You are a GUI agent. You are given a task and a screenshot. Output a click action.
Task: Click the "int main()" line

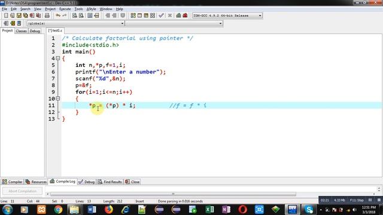tap(78, 52)
